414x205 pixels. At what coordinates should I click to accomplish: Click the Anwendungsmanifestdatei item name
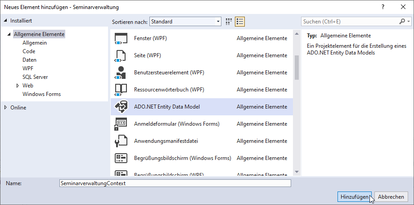(166, 141)
